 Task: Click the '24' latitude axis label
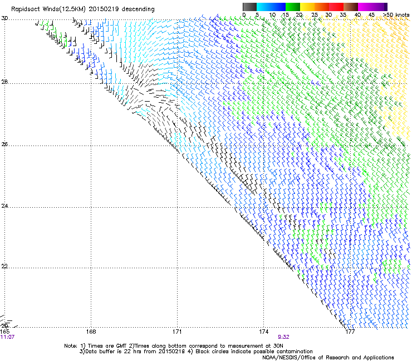click(x=4, y=206)
